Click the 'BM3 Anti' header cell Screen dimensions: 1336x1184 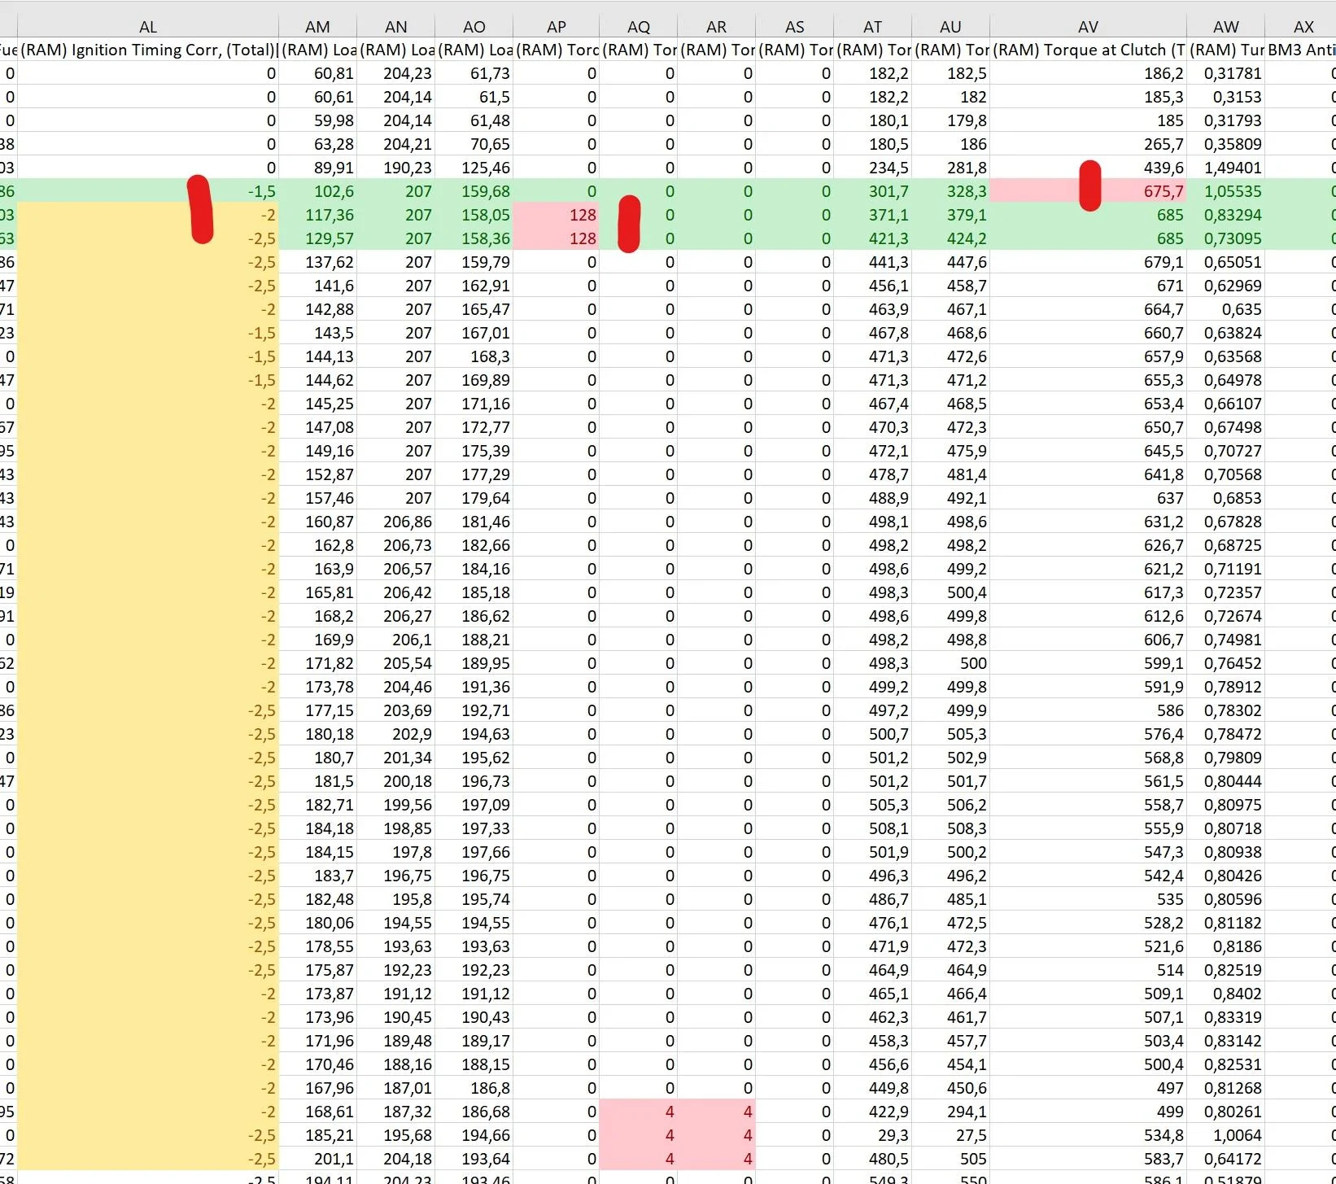pos(1300,50)
